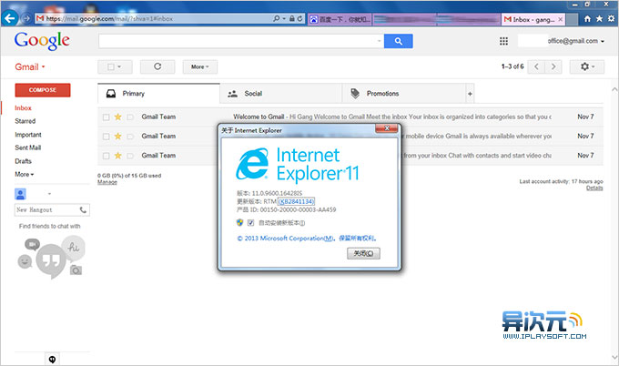619x366 pixels.
Task: Switch to the Social inbox tab
Action: coord(281,94)
